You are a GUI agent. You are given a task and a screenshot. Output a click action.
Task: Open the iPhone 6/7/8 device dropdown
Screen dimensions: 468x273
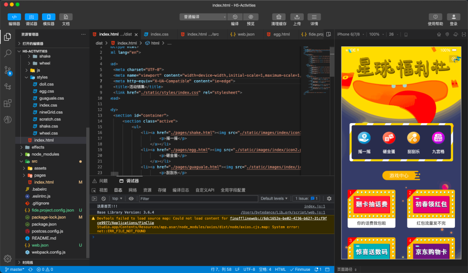351,34
